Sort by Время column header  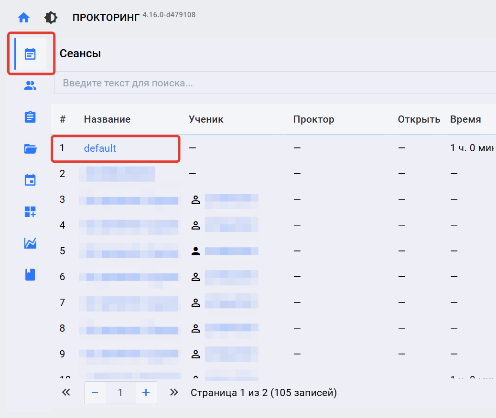(465, 119)
